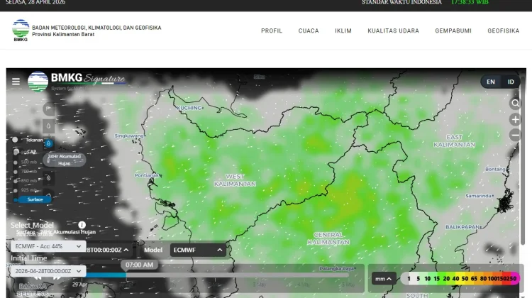
Task: Click the 24Hr Akumulasi Hujan label
Action: coord(64,160)
